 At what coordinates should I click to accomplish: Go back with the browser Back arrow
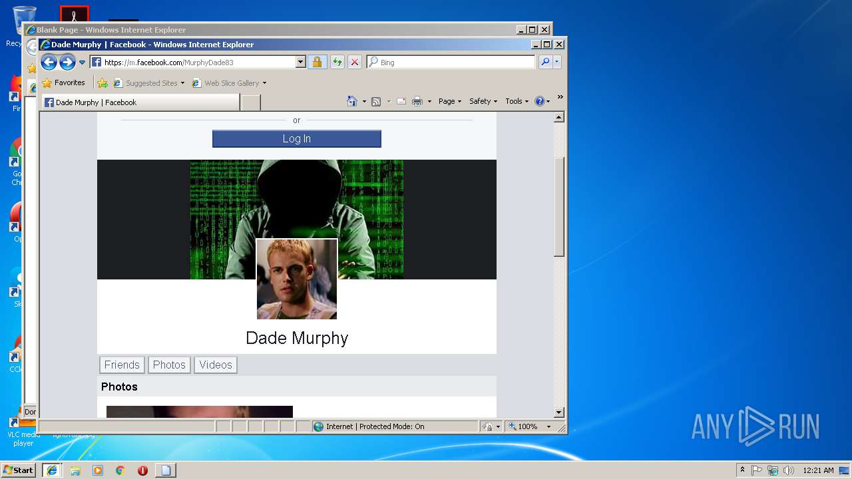pos(49,63)
